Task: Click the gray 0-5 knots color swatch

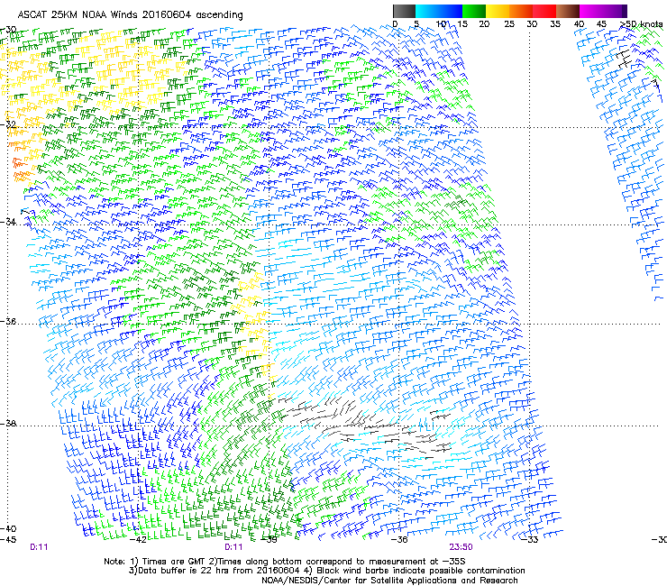Action: point(404,11)
